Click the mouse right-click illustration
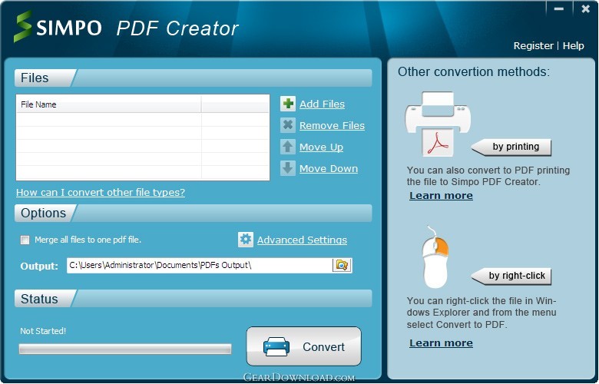599x384 pixels. [435, 257]
